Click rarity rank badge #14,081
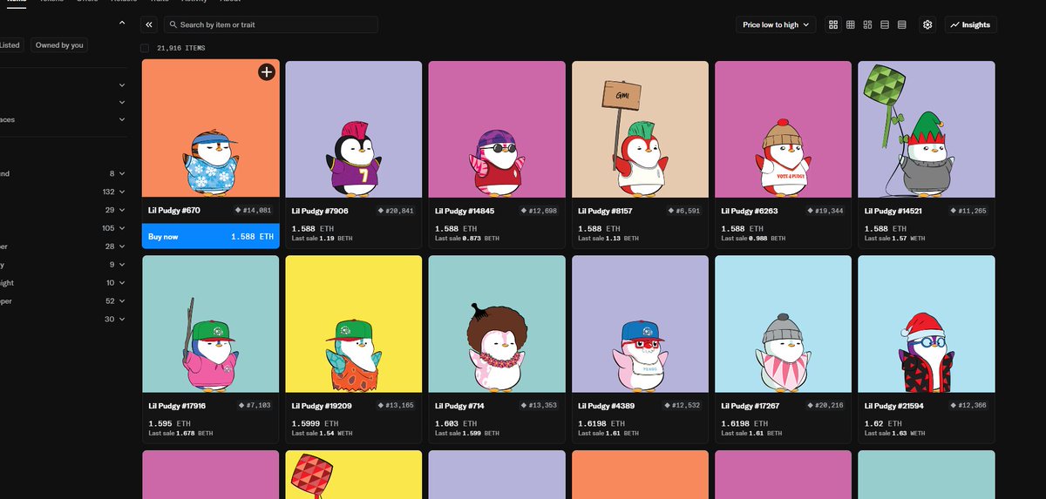 pos(254,211)
